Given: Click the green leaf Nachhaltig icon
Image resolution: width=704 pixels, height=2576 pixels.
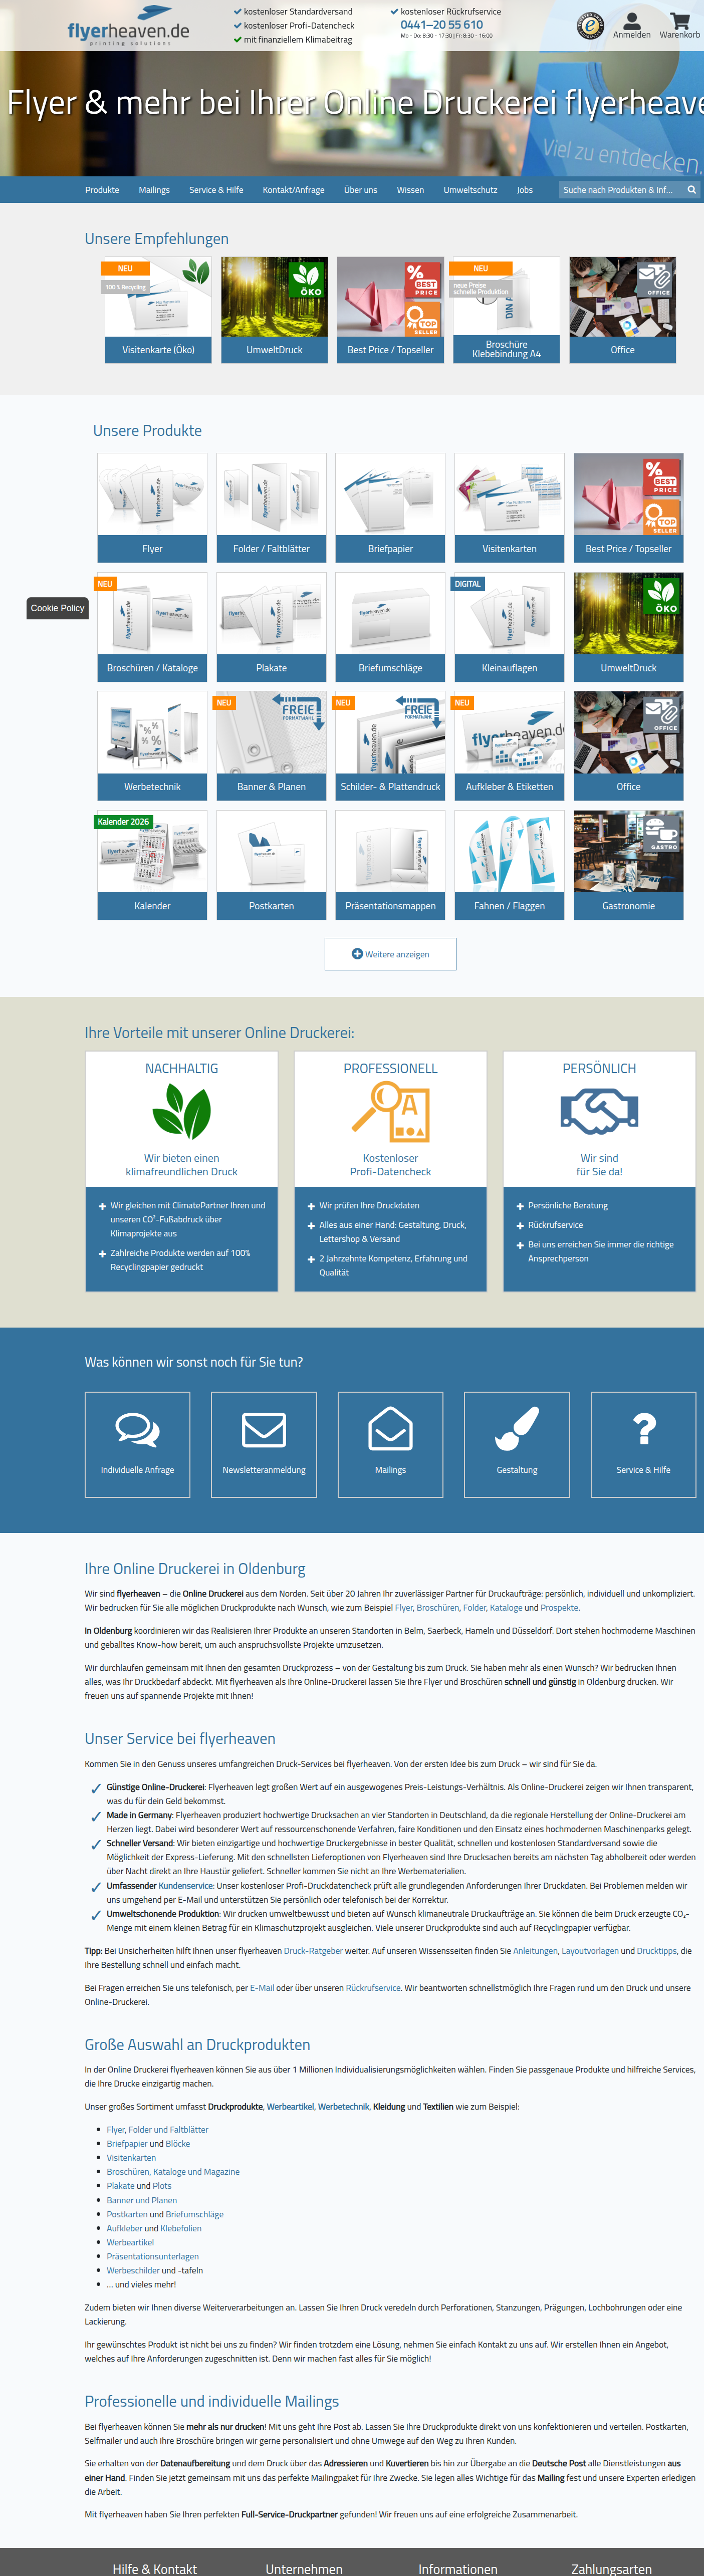Looking at the screenshot, I should (181, 1112).
